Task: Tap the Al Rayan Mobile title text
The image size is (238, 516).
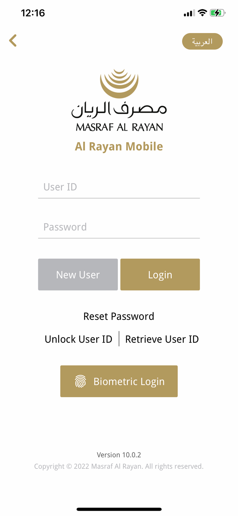Action: point(119,147)
